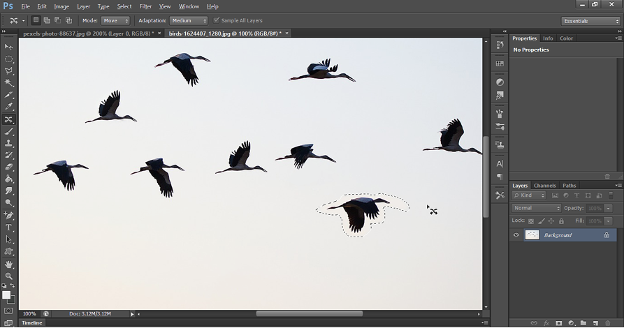
Task: Select the Smudge tool
Action: click(8, 191)
